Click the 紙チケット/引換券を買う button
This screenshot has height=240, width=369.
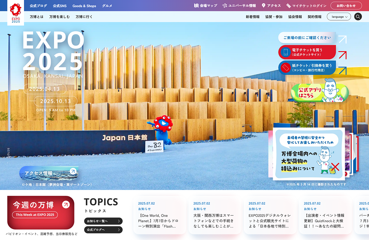[307, 68]
